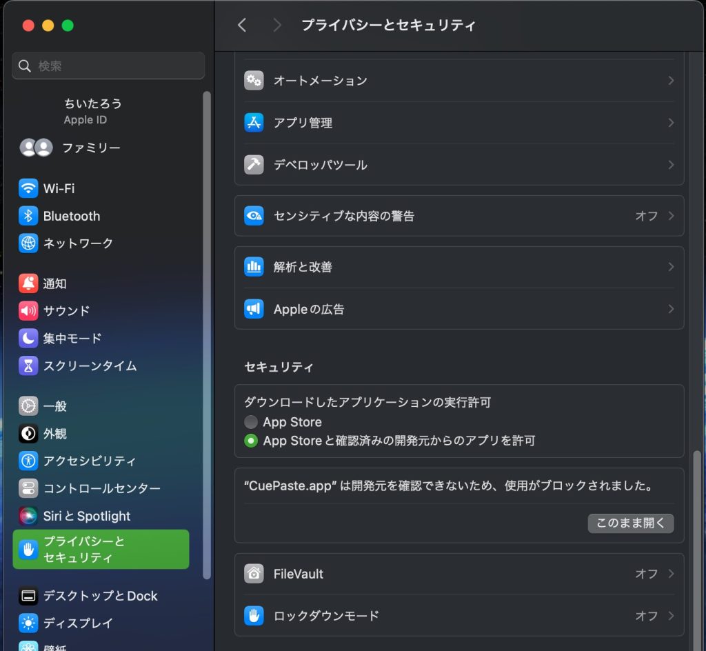
Task: Click the デベロッパツール hammer icon
Action: [x=254, y=165]
